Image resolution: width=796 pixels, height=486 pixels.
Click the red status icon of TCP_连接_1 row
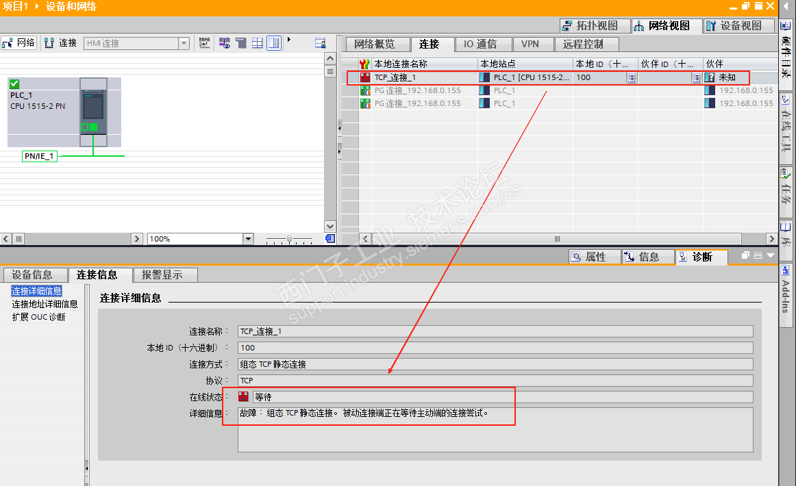(x=365, y=77)
